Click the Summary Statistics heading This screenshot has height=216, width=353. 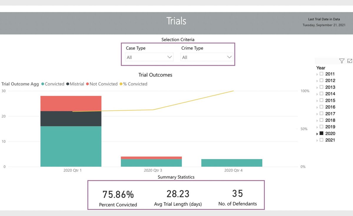click(176, 177)
